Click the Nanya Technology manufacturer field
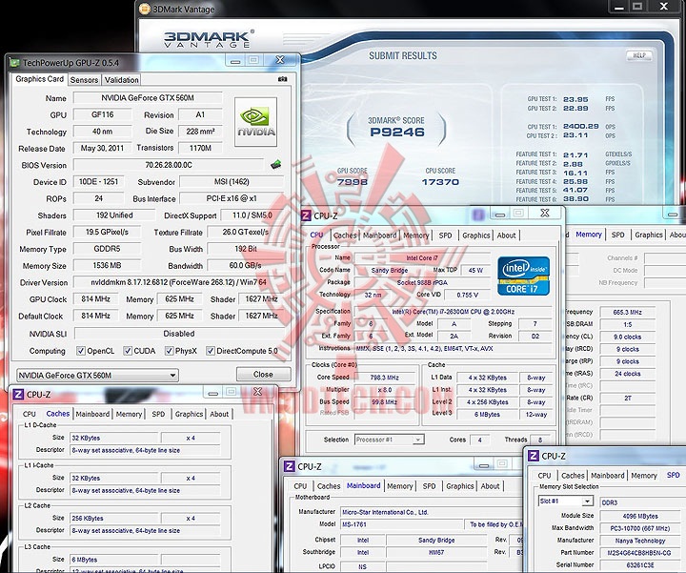This screenshot has height=573, width=686. (639, 541)
